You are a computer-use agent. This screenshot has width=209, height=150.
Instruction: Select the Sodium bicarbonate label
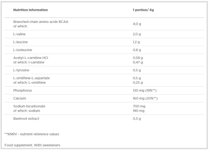(29, 106)
